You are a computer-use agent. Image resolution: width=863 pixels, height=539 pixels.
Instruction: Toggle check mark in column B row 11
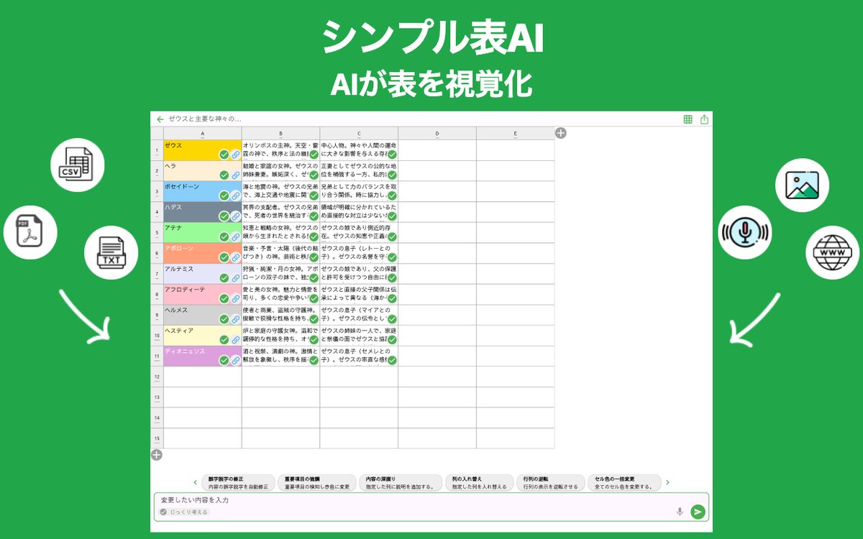(x=314, y=361)
